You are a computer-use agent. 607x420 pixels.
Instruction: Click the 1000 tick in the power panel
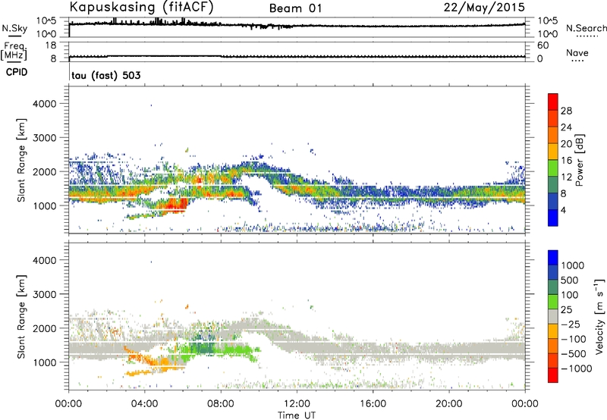pos(45,205)
